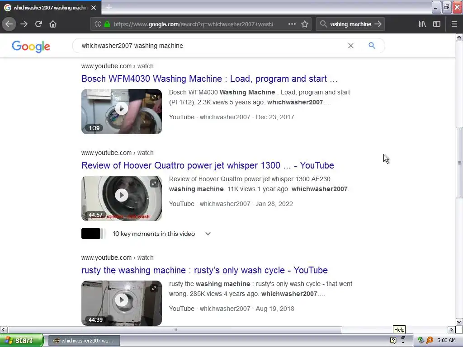Reload the current page

(x=38, y=24)
